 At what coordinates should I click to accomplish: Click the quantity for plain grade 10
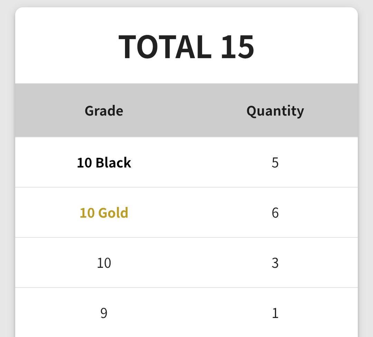click(x=275, y=263)
